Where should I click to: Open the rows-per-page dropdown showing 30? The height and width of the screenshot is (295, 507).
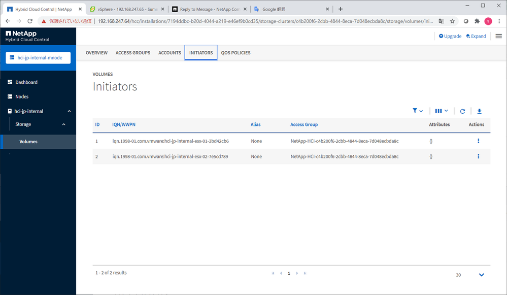(x=470, y=275)
